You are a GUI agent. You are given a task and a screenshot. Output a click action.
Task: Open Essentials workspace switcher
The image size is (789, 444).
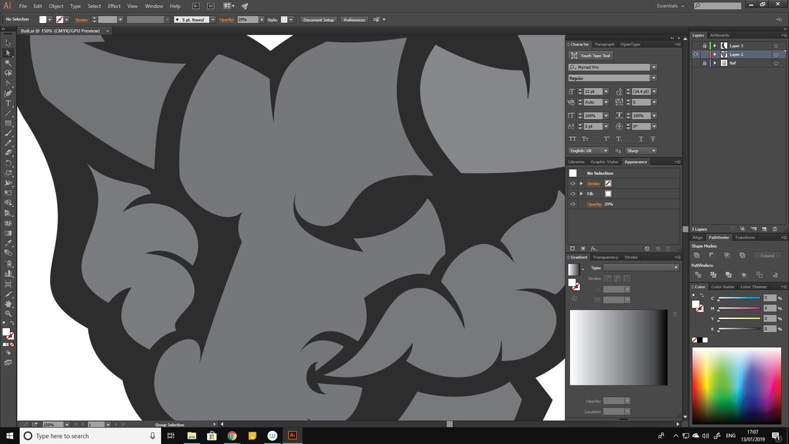(x=670, y=6)
